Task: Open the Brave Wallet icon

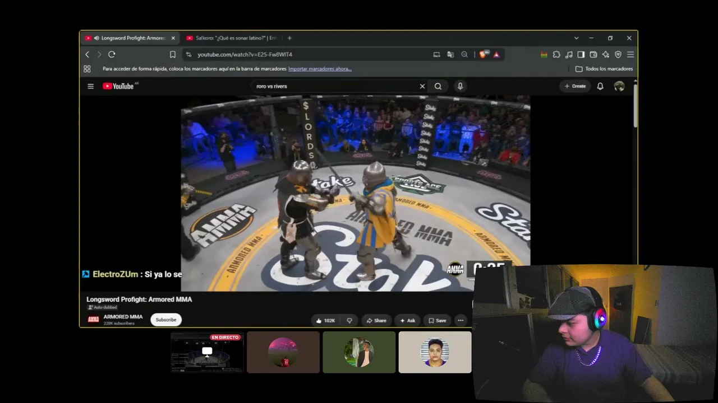Action: tap(593, 54)
